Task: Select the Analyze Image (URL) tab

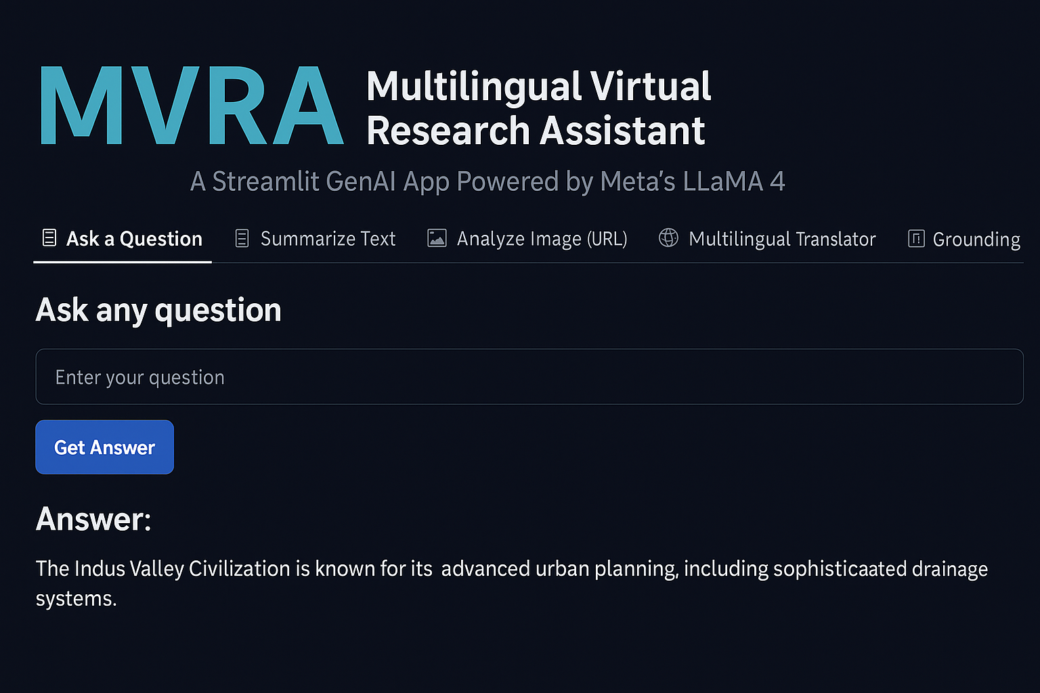Action: point(542,239)
